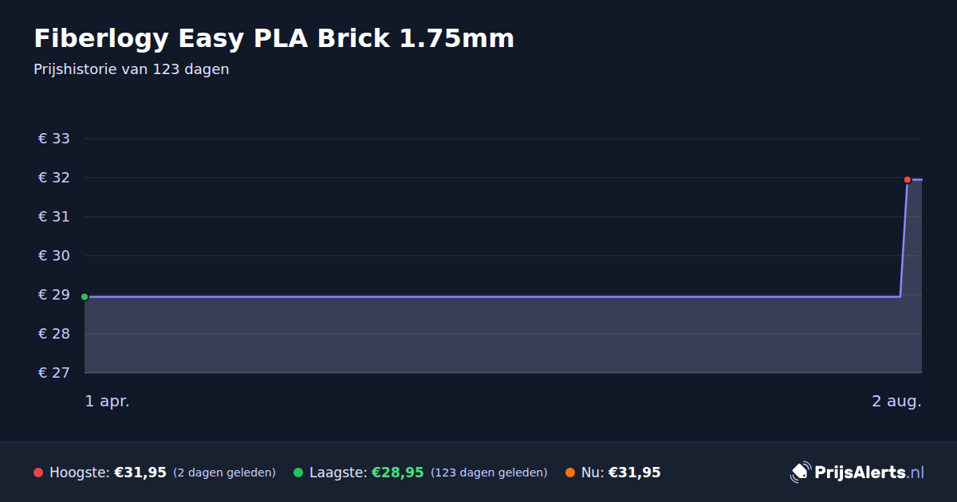
Task: Click the Hoogste €31,95 price value
Action: pyautogui.click(x=140, y=473)
